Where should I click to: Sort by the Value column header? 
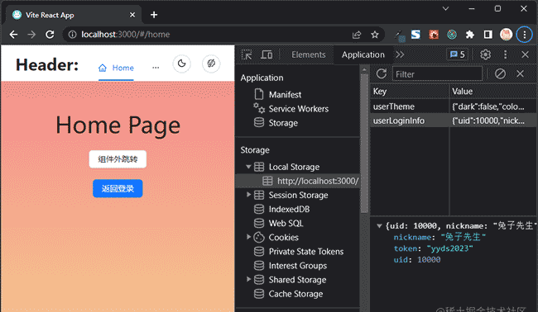click(x=493, y=92)
